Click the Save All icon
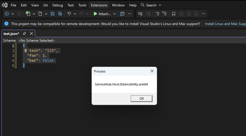The width and height of the screenshot is (246, 136). 60,14
